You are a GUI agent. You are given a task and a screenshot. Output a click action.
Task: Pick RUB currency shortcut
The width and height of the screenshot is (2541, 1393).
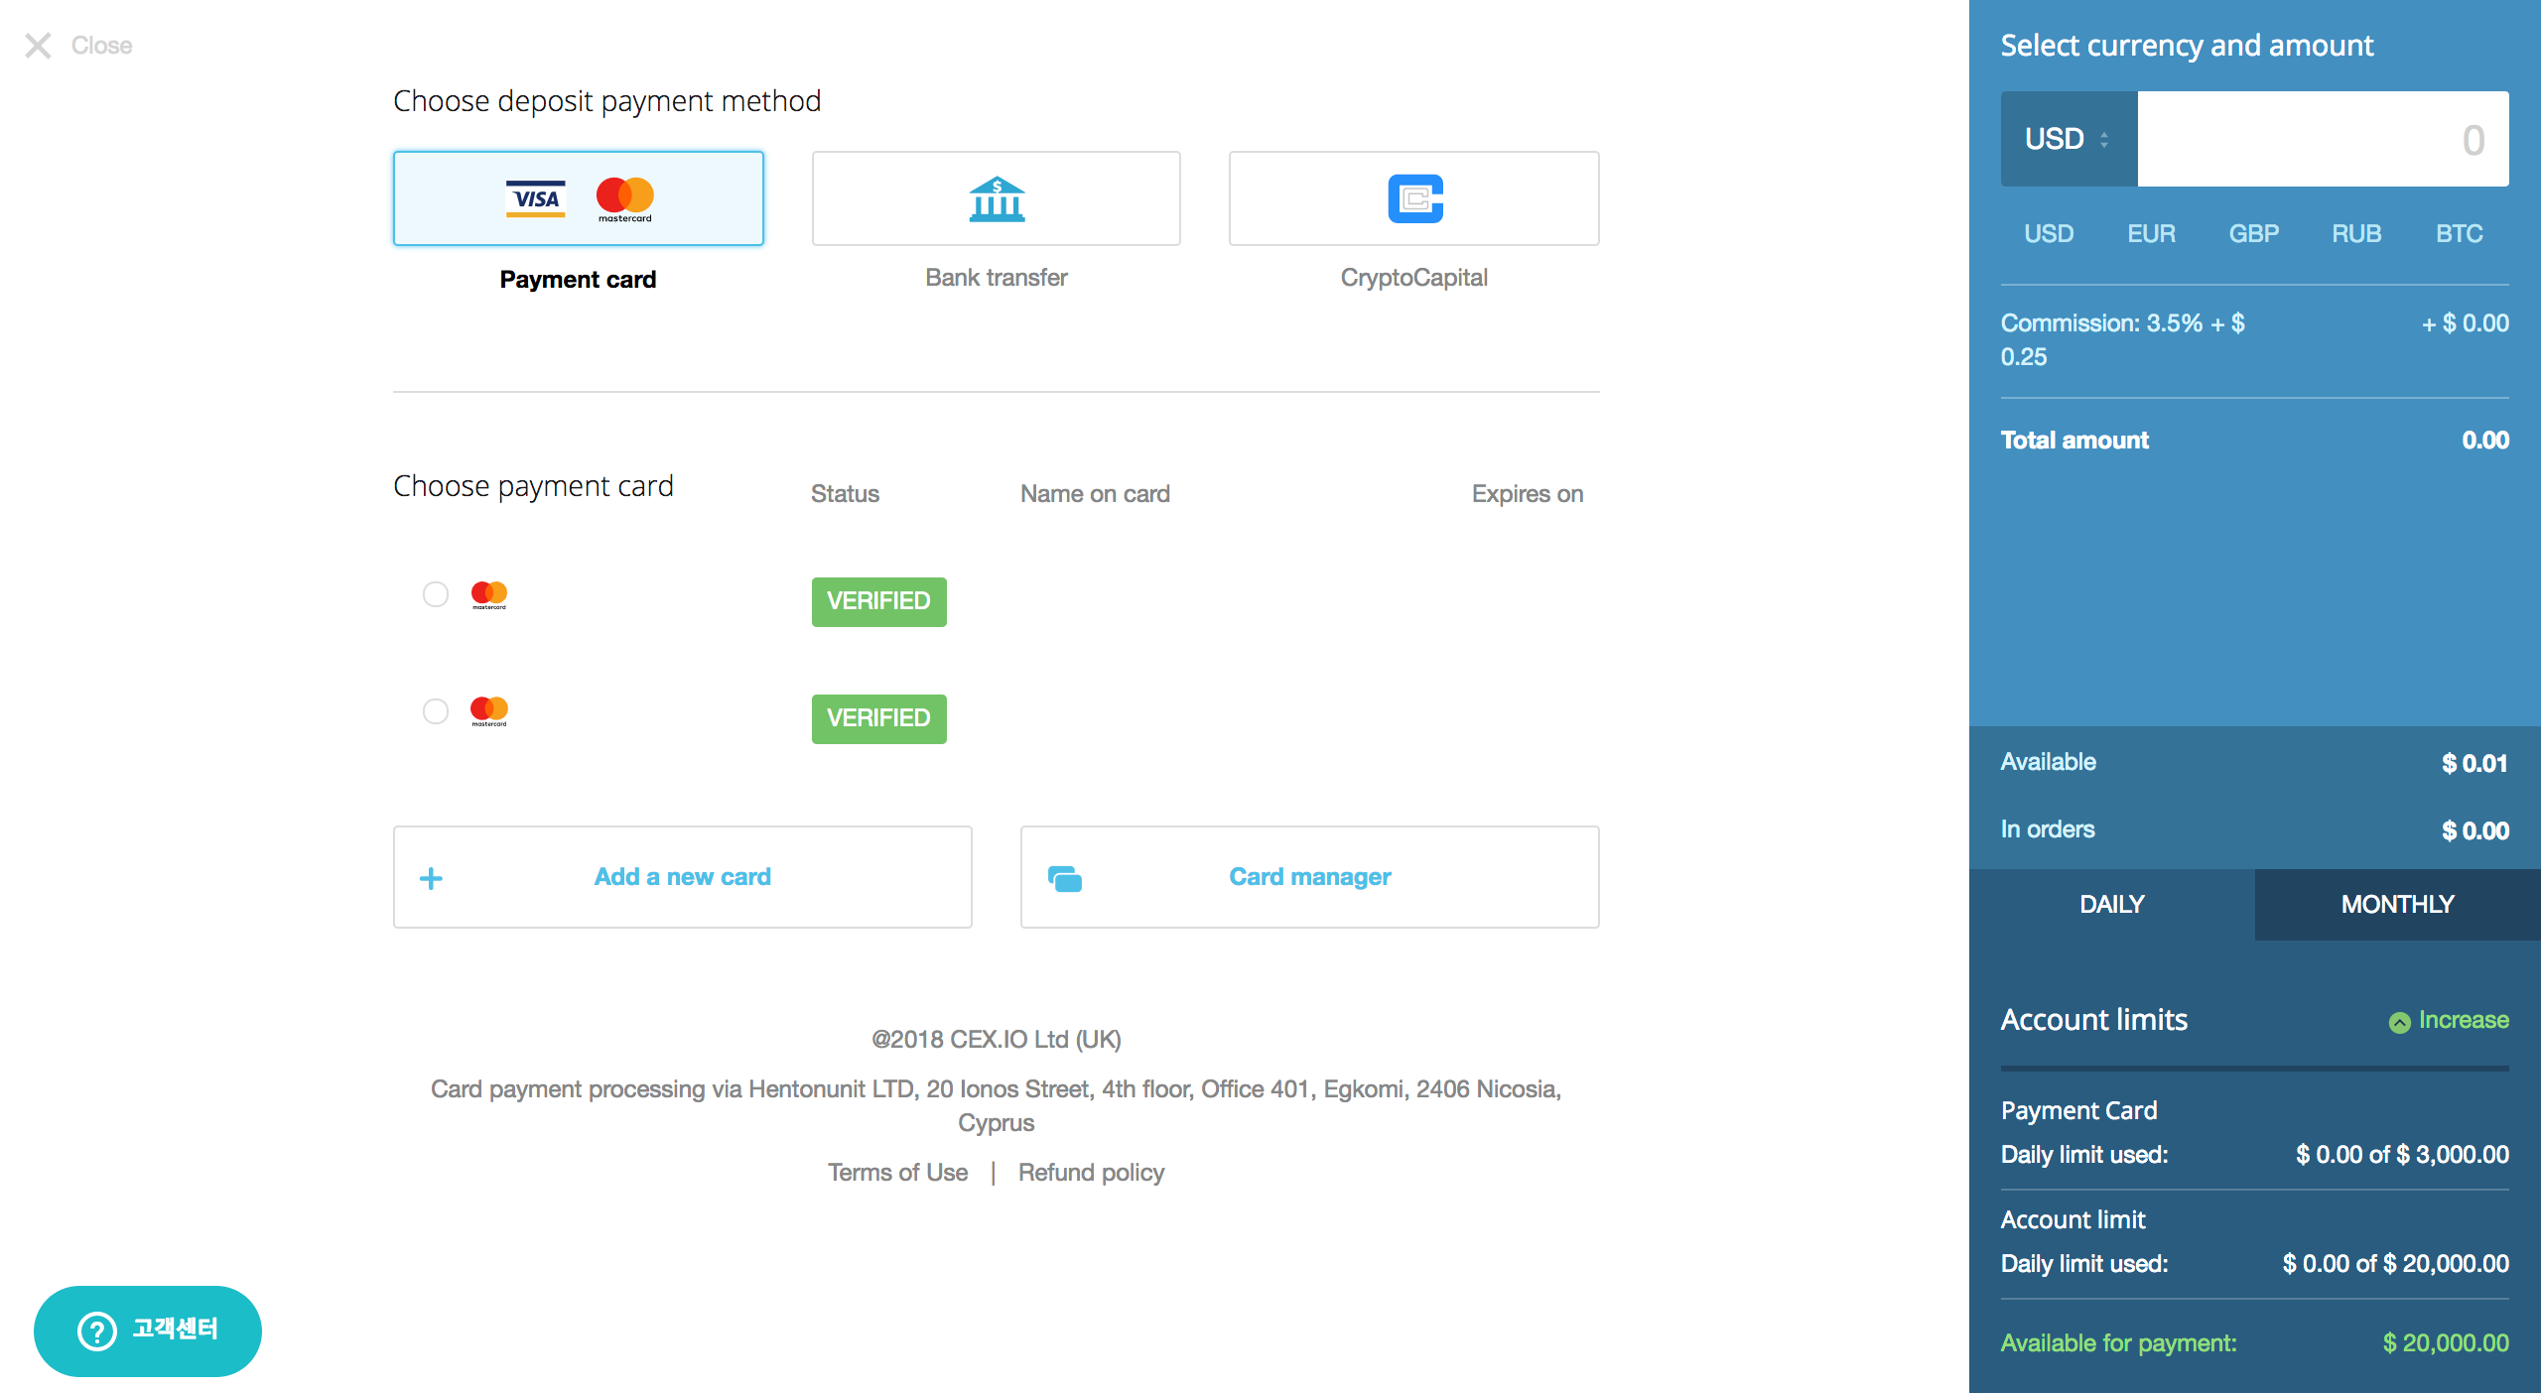[x=2356, y=234]
